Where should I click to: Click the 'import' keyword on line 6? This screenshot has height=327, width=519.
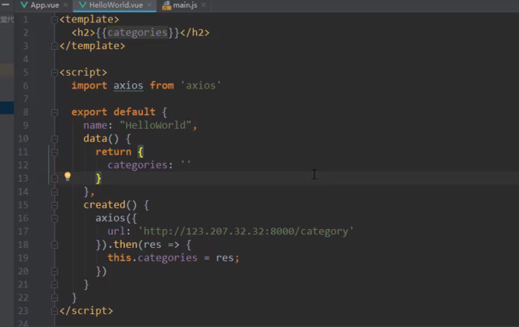(x=89, y=85)
